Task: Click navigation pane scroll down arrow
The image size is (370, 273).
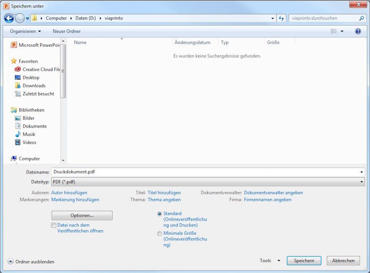Action: [x=63, y=160]
